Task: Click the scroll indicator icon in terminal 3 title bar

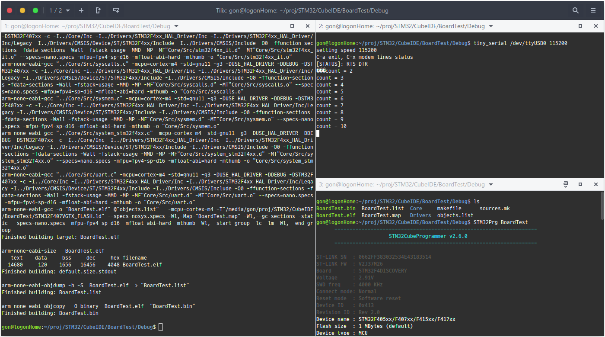Action: click(565, 184)
